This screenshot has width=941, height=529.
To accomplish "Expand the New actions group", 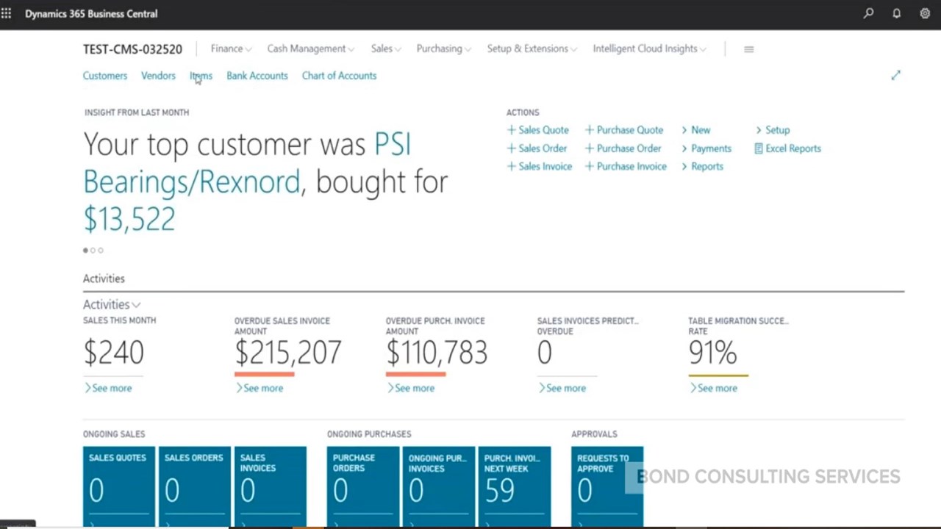I will [695, 130].
